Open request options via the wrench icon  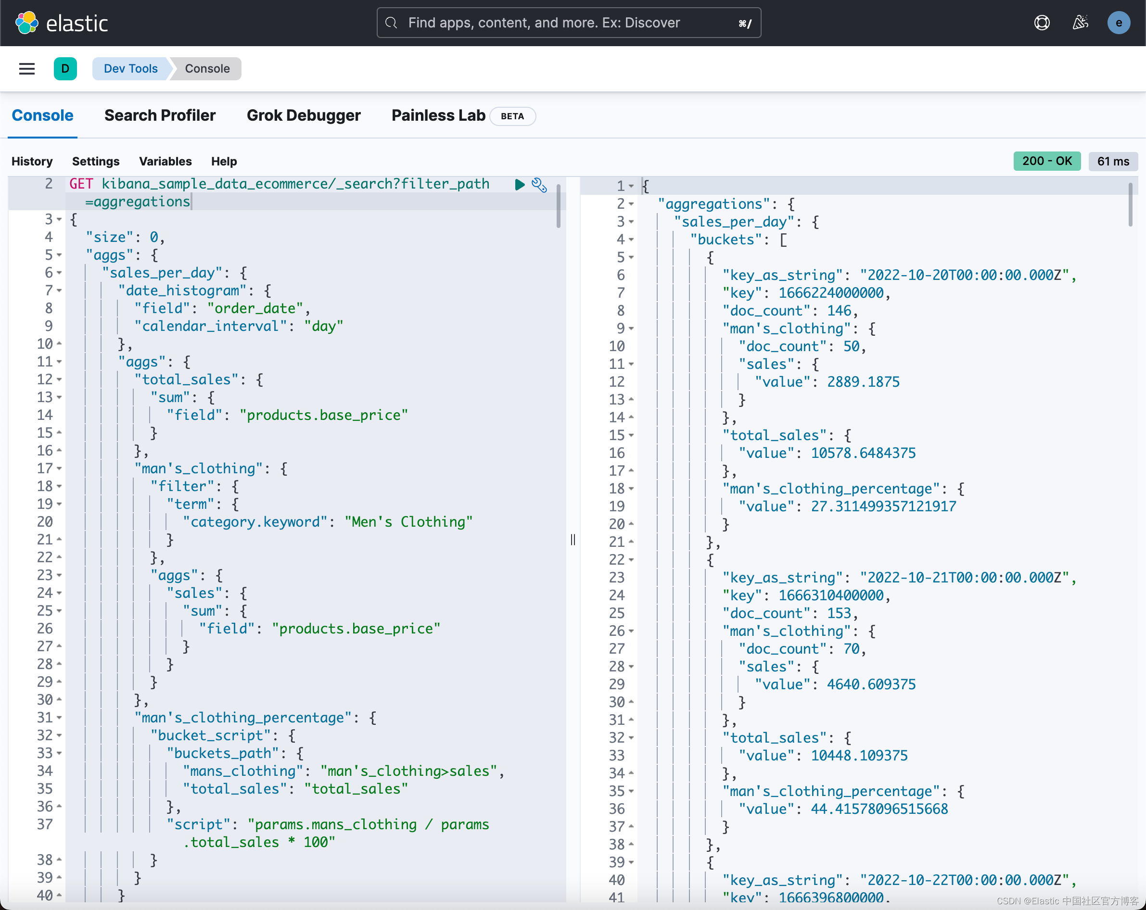[x=539, y=185]
